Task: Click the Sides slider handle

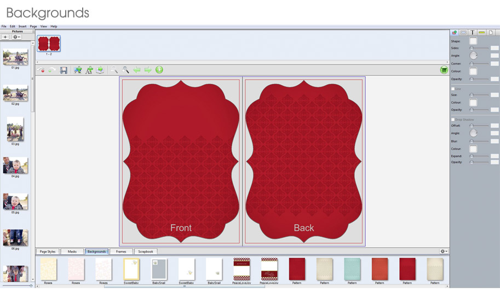Action: click(x=472, y=48)
